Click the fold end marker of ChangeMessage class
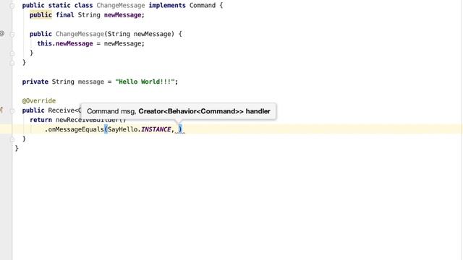Viewport: 463px width, 260px height. (12, 63)
